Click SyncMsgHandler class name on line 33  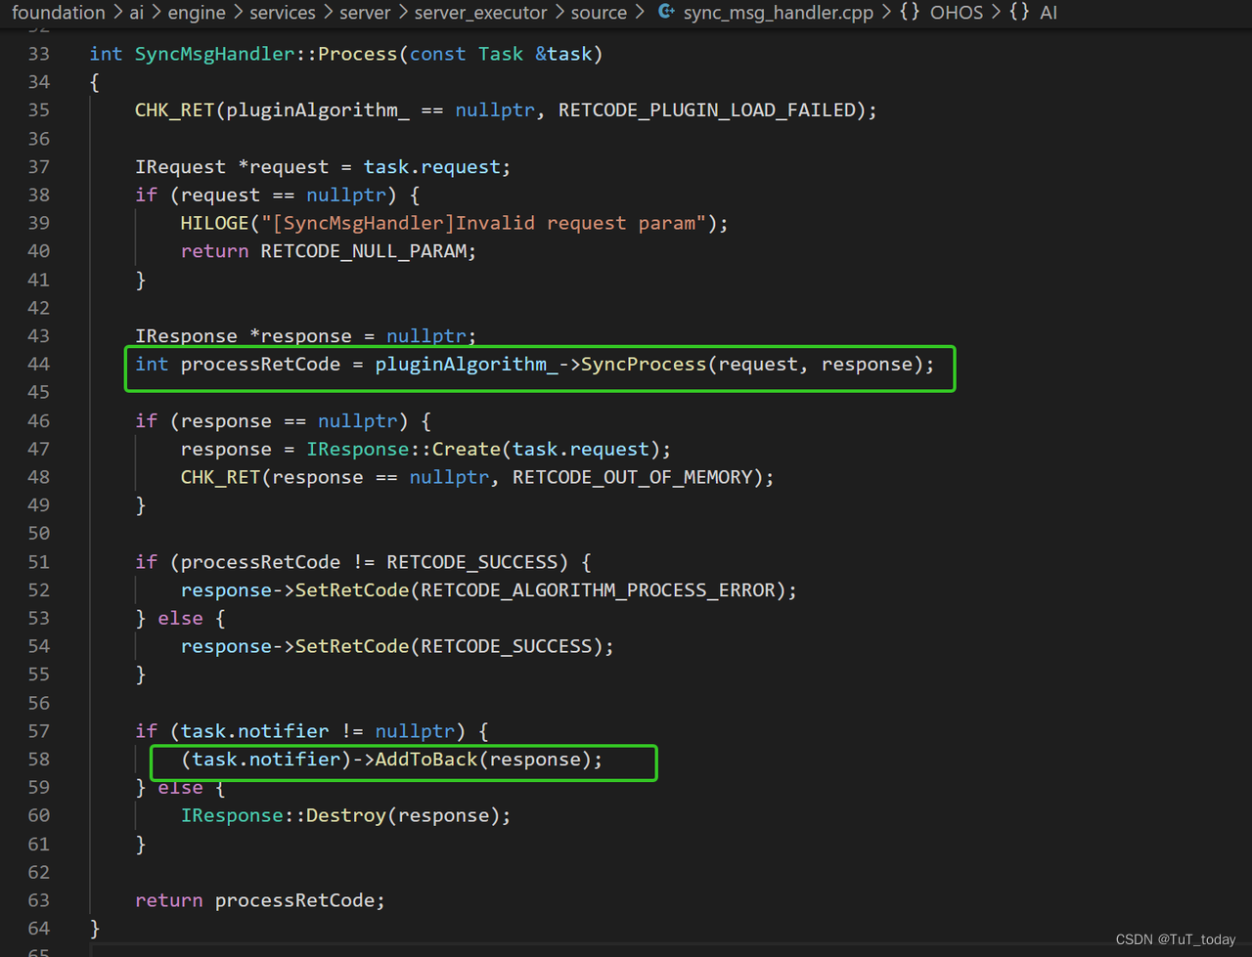[214, 54]
